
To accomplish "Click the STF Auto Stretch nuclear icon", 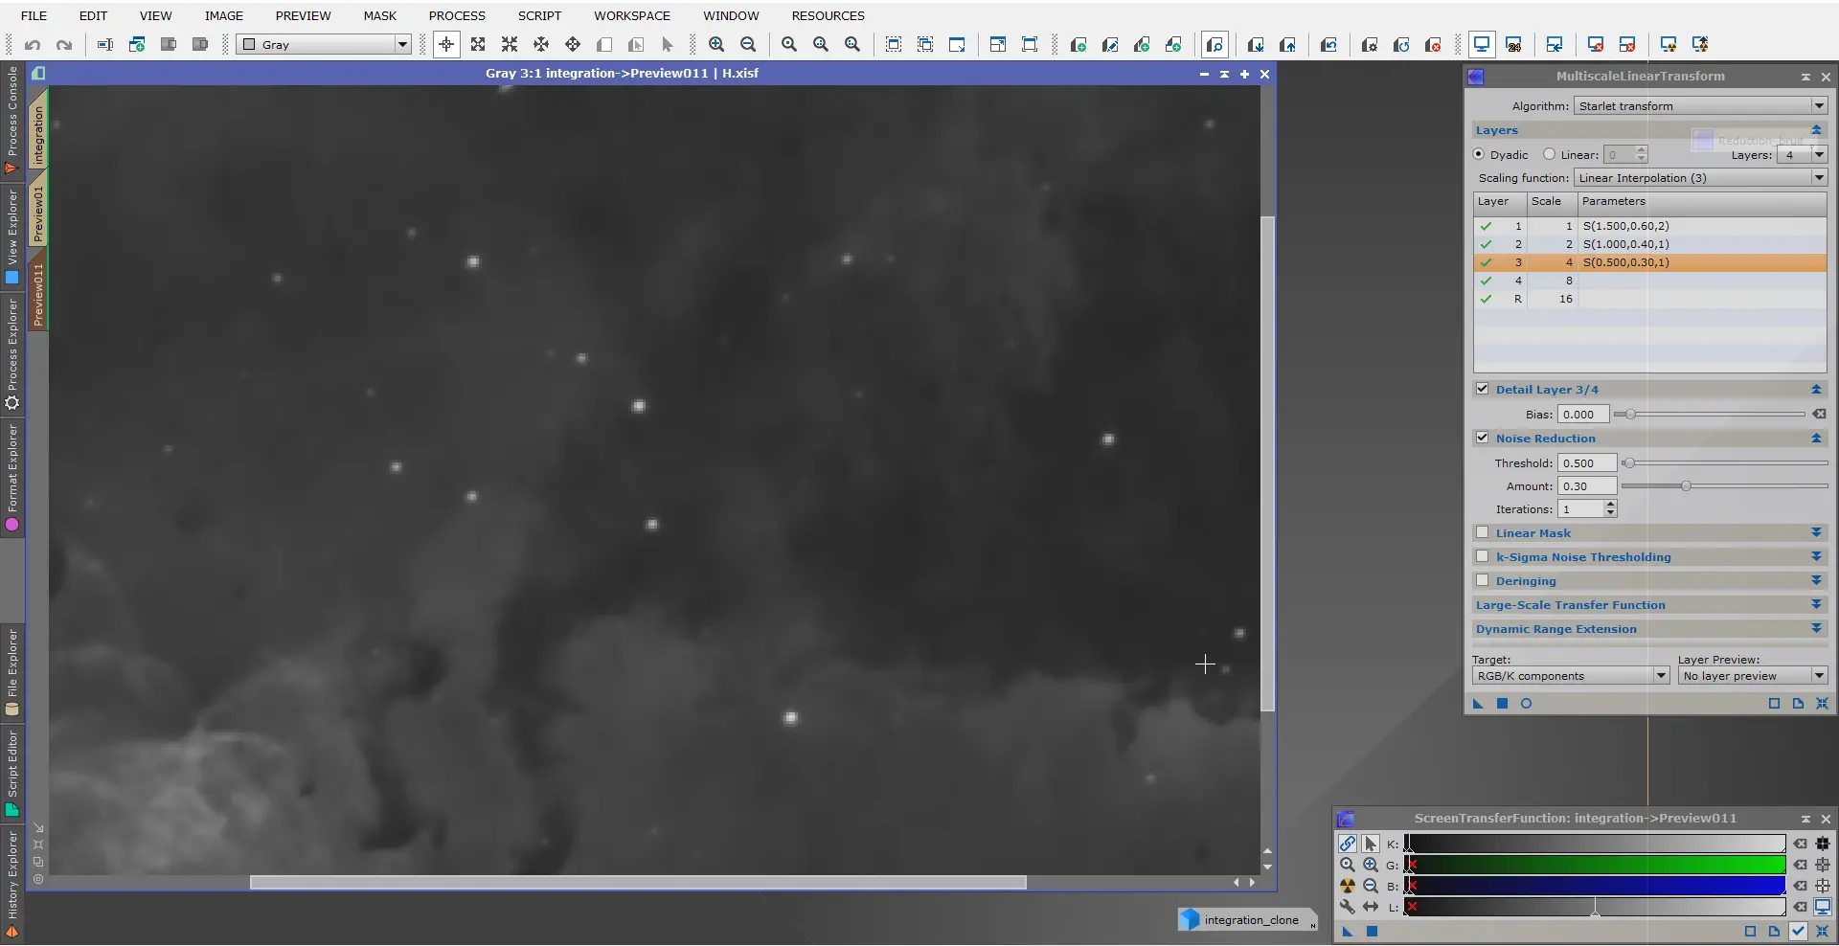I will click(x=1348, y=886).
